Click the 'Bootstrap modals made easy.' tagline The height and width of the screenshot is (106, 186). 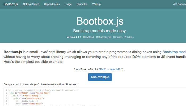(x=100, y=31)
